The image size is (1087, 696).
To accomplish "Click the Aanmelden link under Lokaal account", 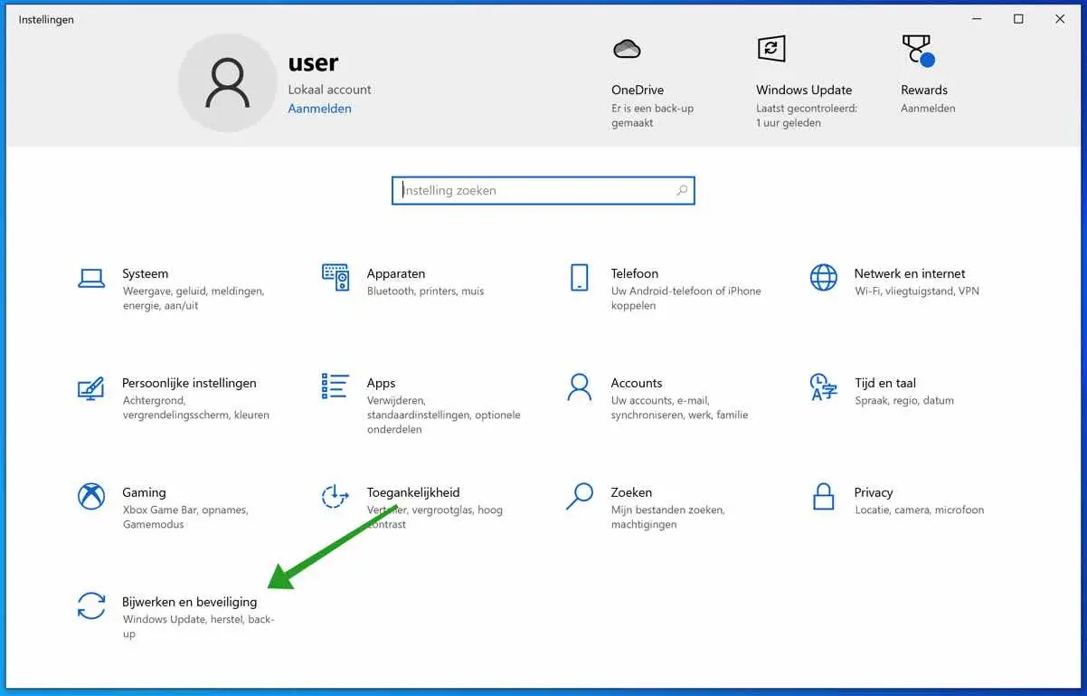I will (319, 109).
